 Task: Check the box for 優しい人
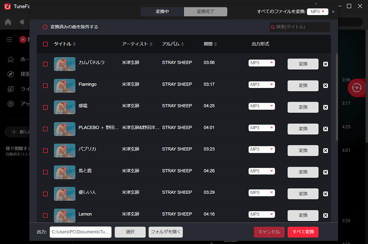pos(45,194)
